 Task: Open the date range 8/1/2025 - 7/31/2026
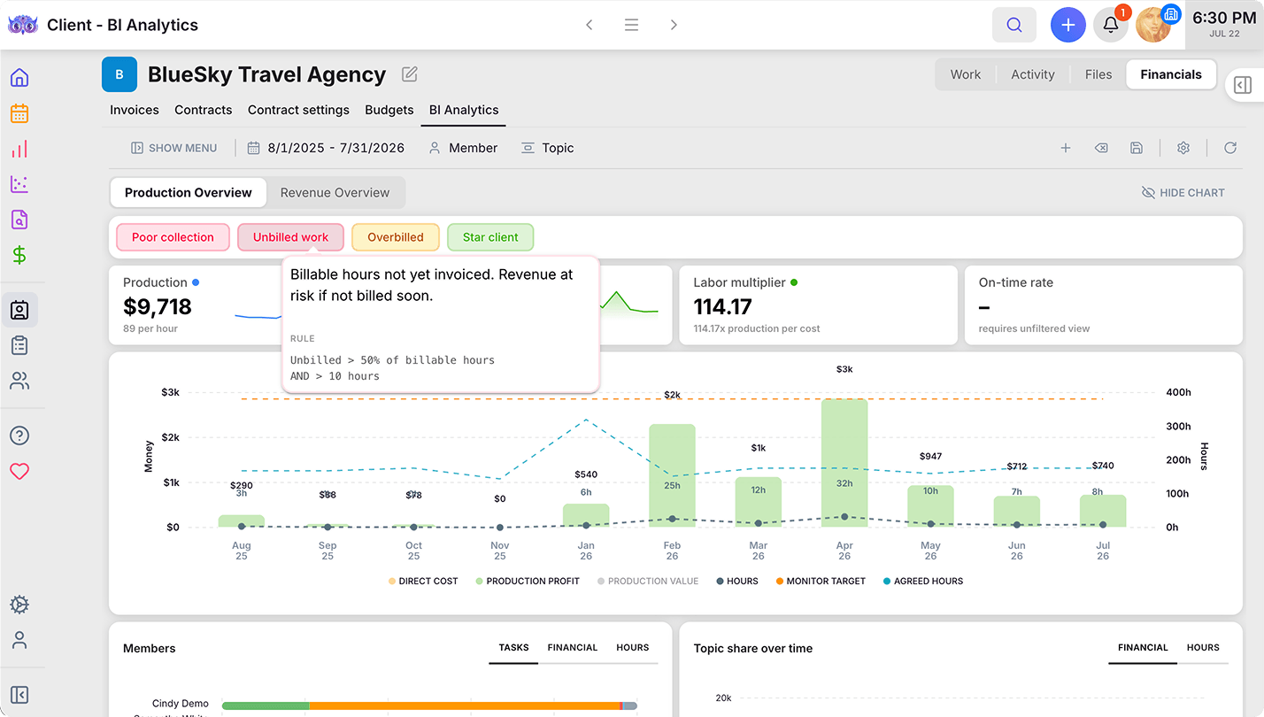coord(326,148)
